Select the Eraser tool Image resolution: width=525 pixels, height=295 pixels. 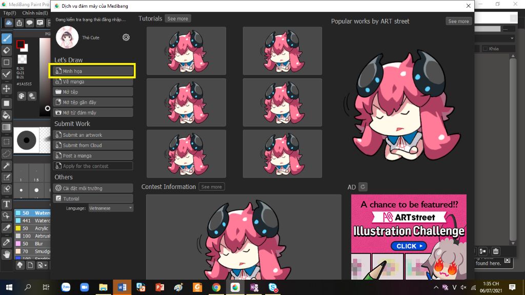6,51
